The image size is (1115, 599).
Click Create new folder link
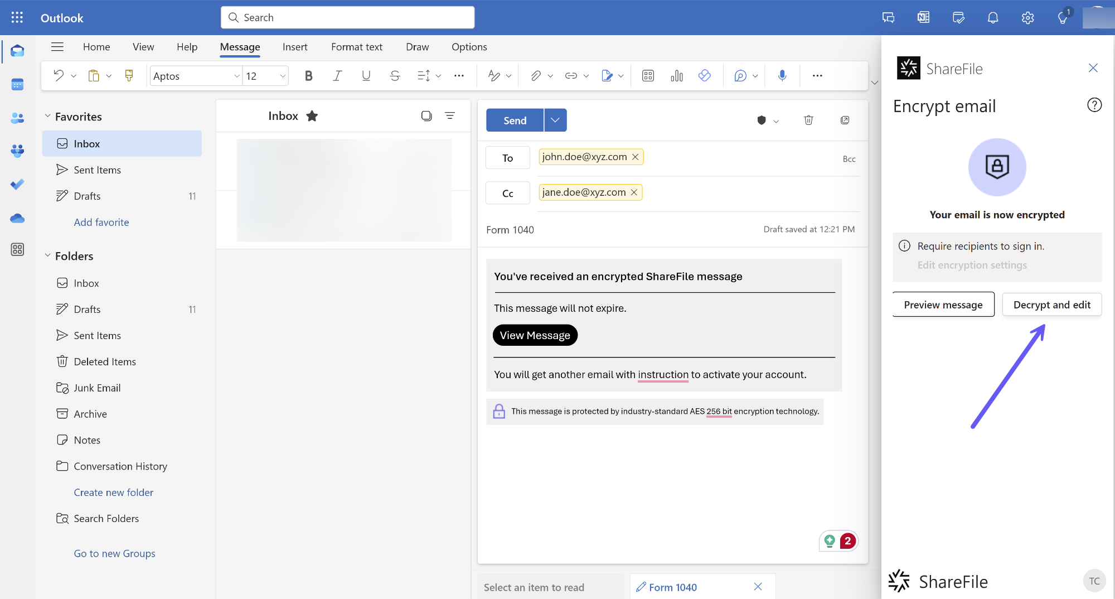coord(114,492)
